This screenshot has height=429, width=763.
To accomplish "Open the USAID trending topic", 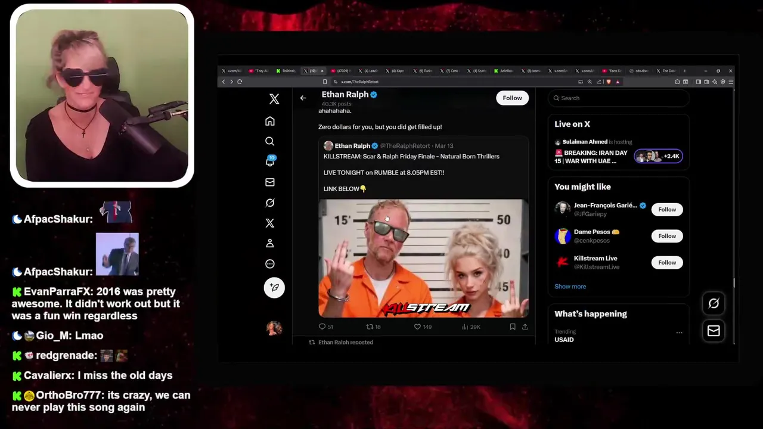I will pos(564,340).
